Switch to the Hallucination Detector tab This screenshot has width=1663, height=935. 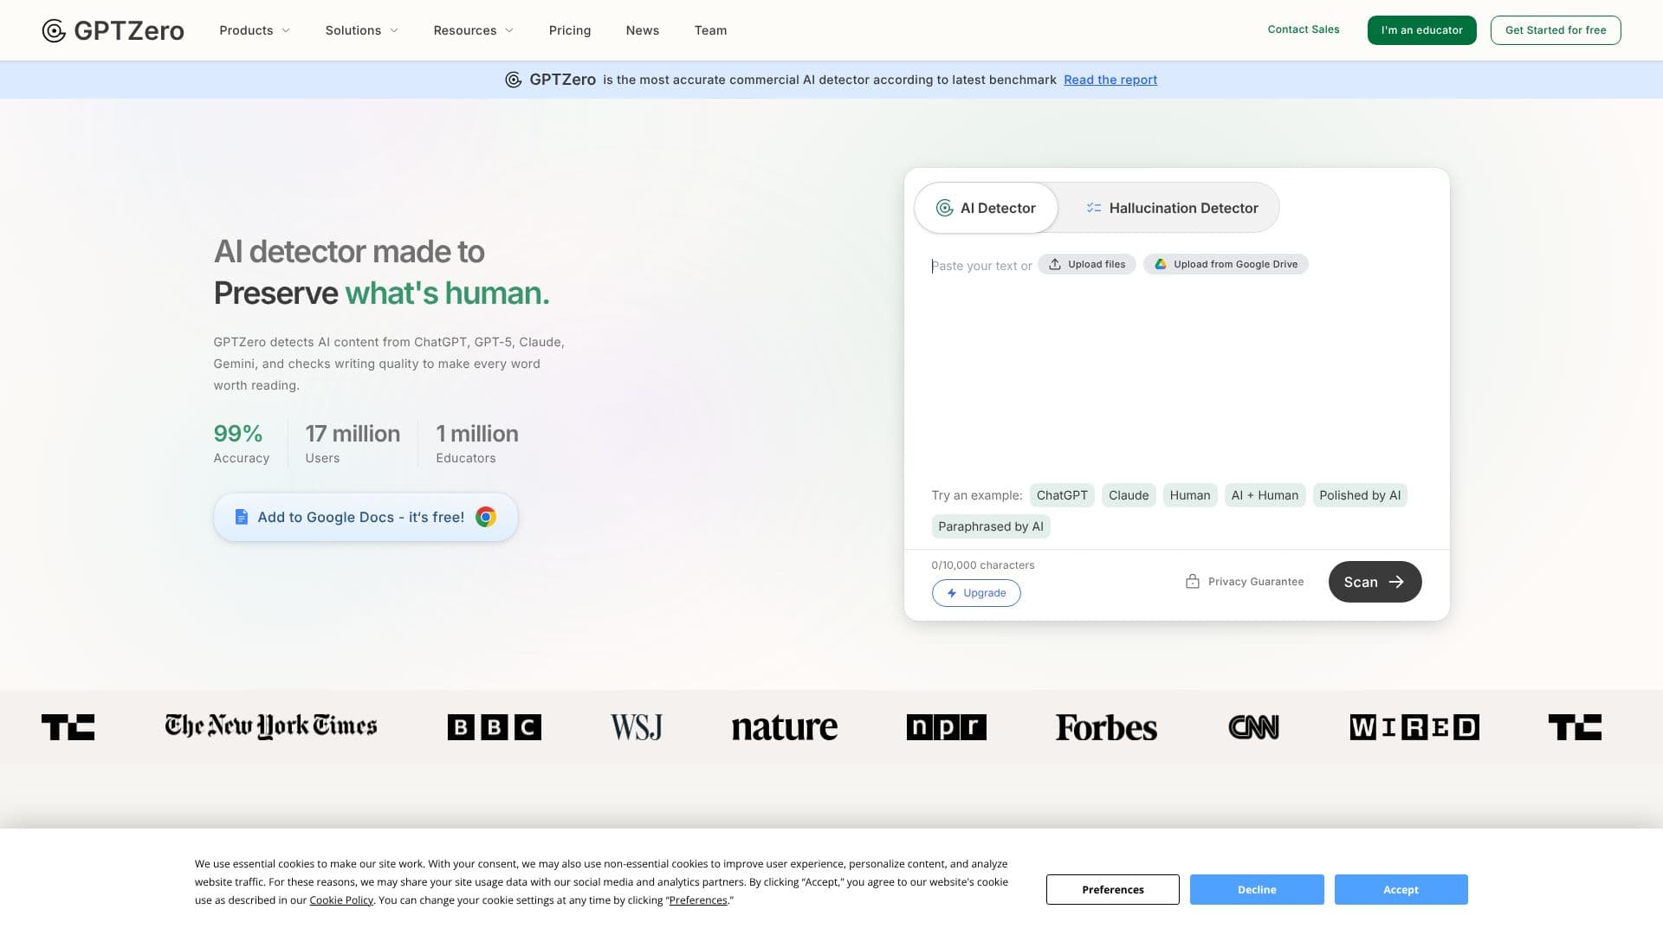point(1171,208)
